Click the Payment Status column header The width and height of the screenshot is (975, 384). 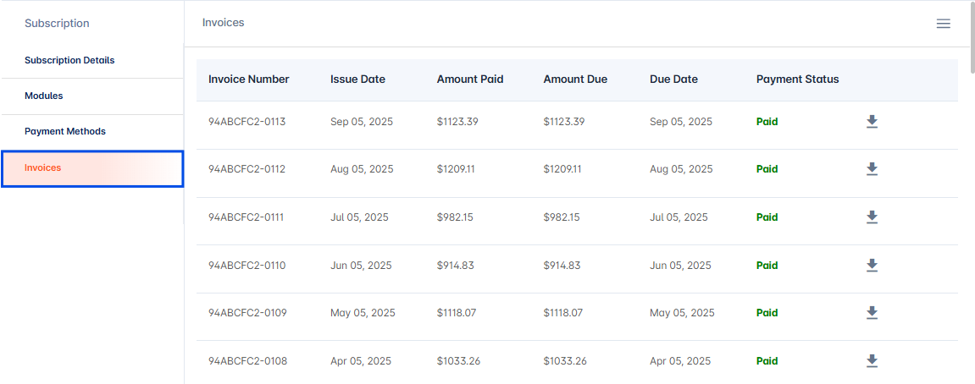pyautogui.click(x=798, y=80)
